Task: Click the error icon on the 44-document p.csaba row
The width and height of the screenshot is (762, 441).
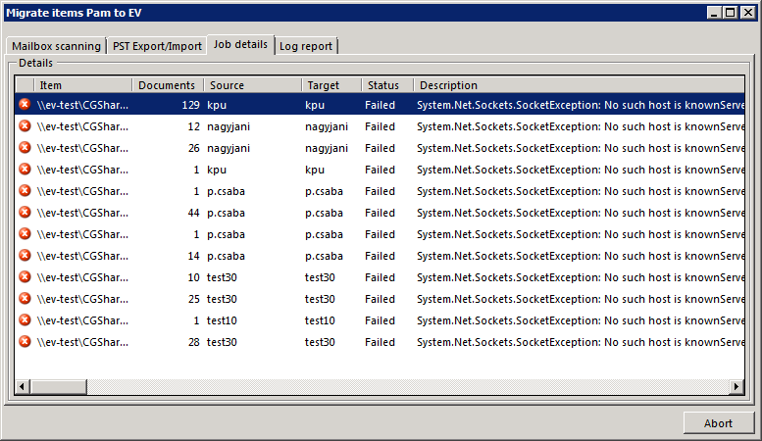Action: (25, 213)
